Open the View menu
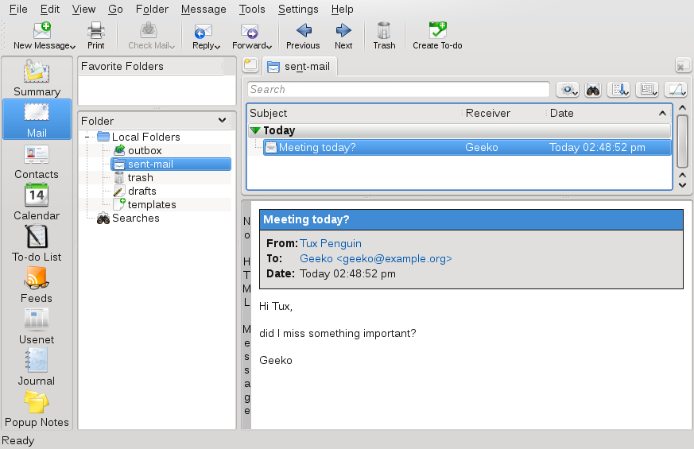The height and width of the screenshot is (449, 694). click(83, 10)
